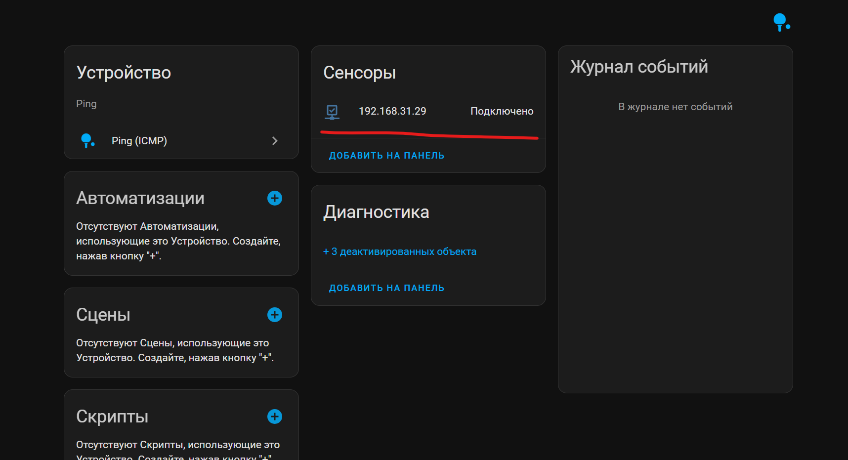Screen dimensions: 848x460
Task: Add a script via the plus icon
Action: [275, 417]
